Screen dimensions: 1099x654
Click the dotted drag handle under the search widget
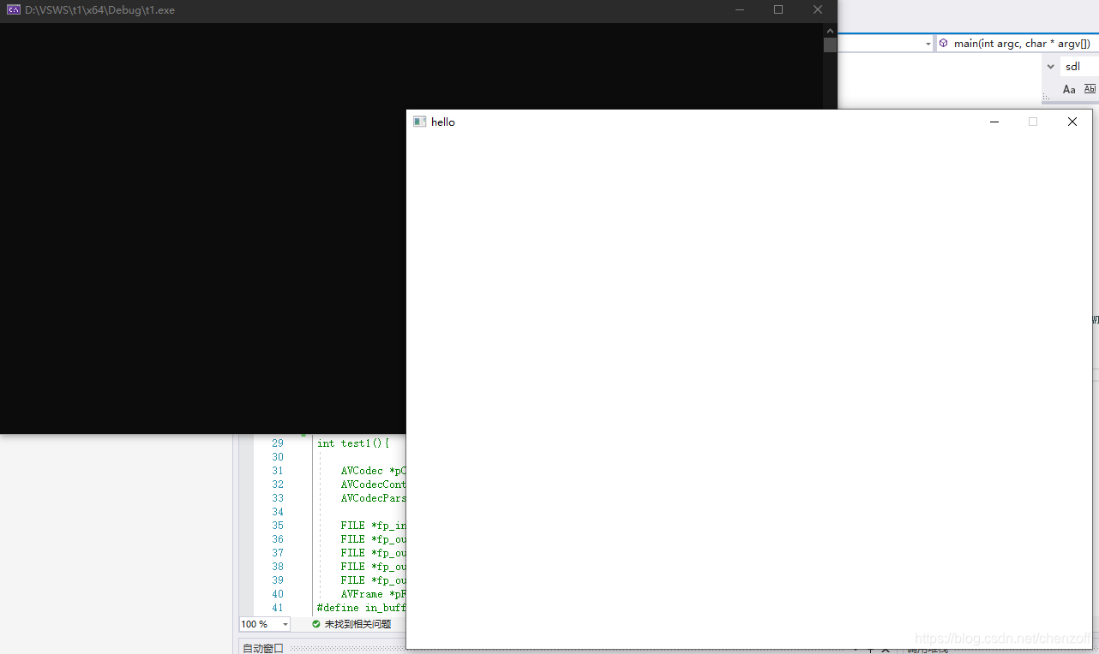click(x=1046, y=97)
